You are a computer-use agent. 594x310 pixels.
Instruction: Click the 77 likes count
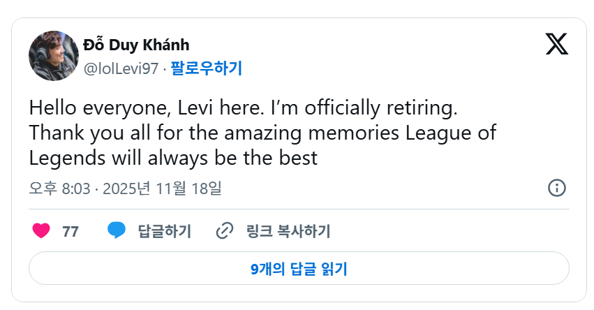tap(70, 231)
